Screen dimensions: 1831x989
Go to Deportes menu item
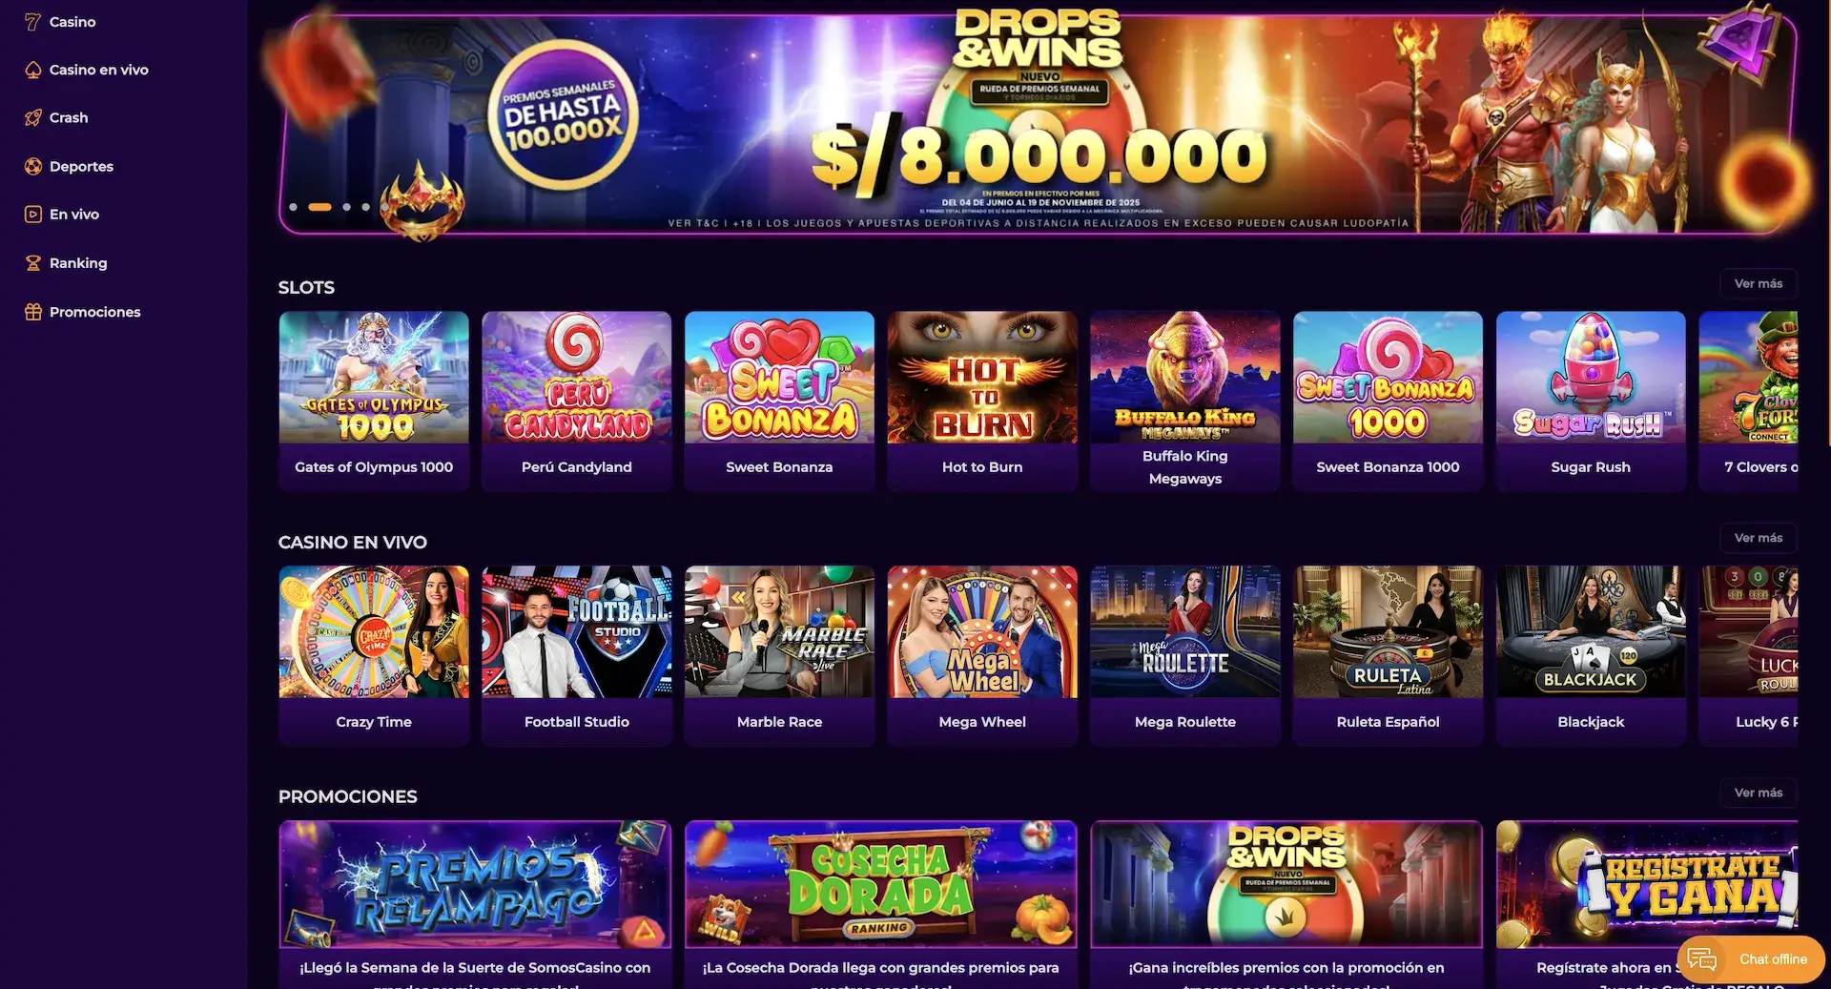coord(81,166)
